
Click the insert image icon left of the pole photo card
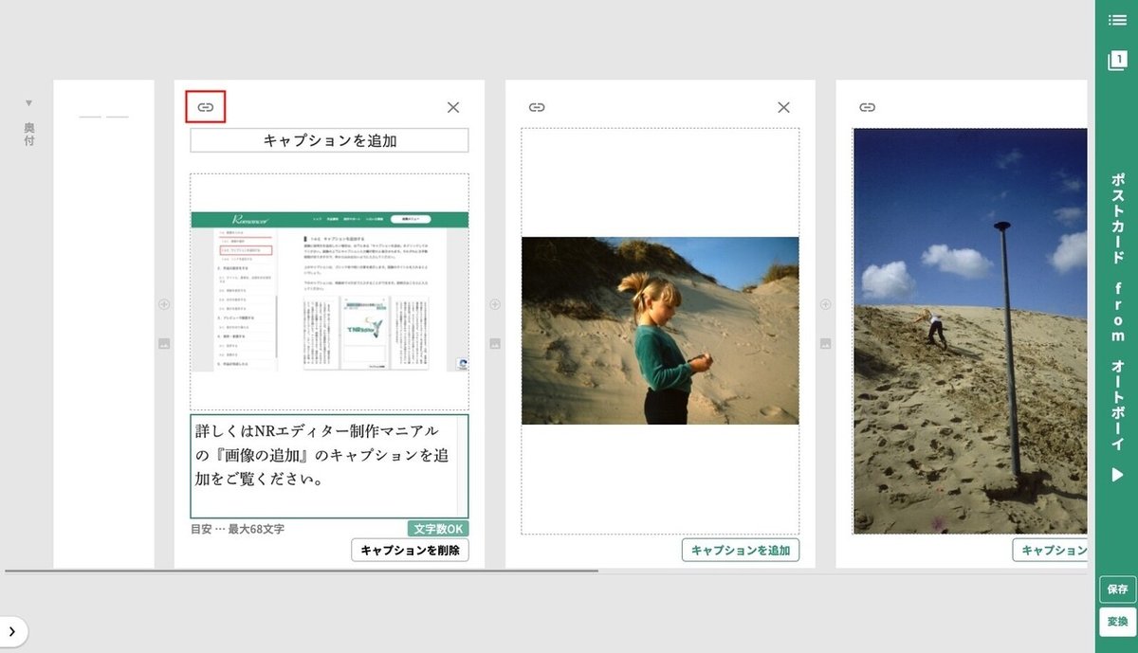pos(825,344)
